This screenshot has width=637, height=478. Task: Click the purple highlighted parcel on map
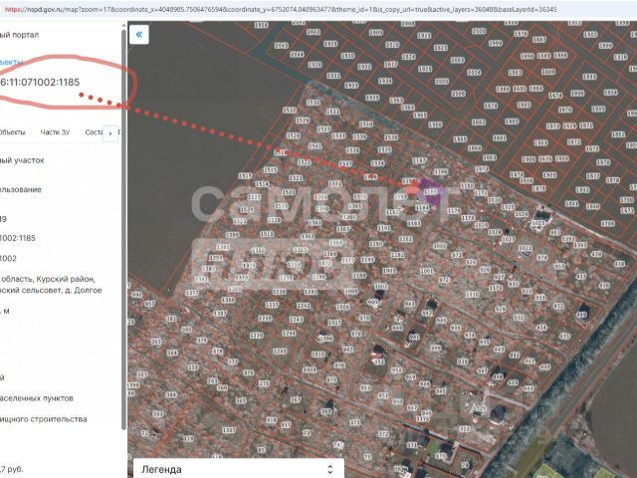click(431, 191)
